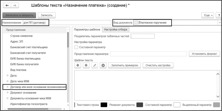Click the Записать button
Viewport: 222px width, 111px height.
point(47,15)
